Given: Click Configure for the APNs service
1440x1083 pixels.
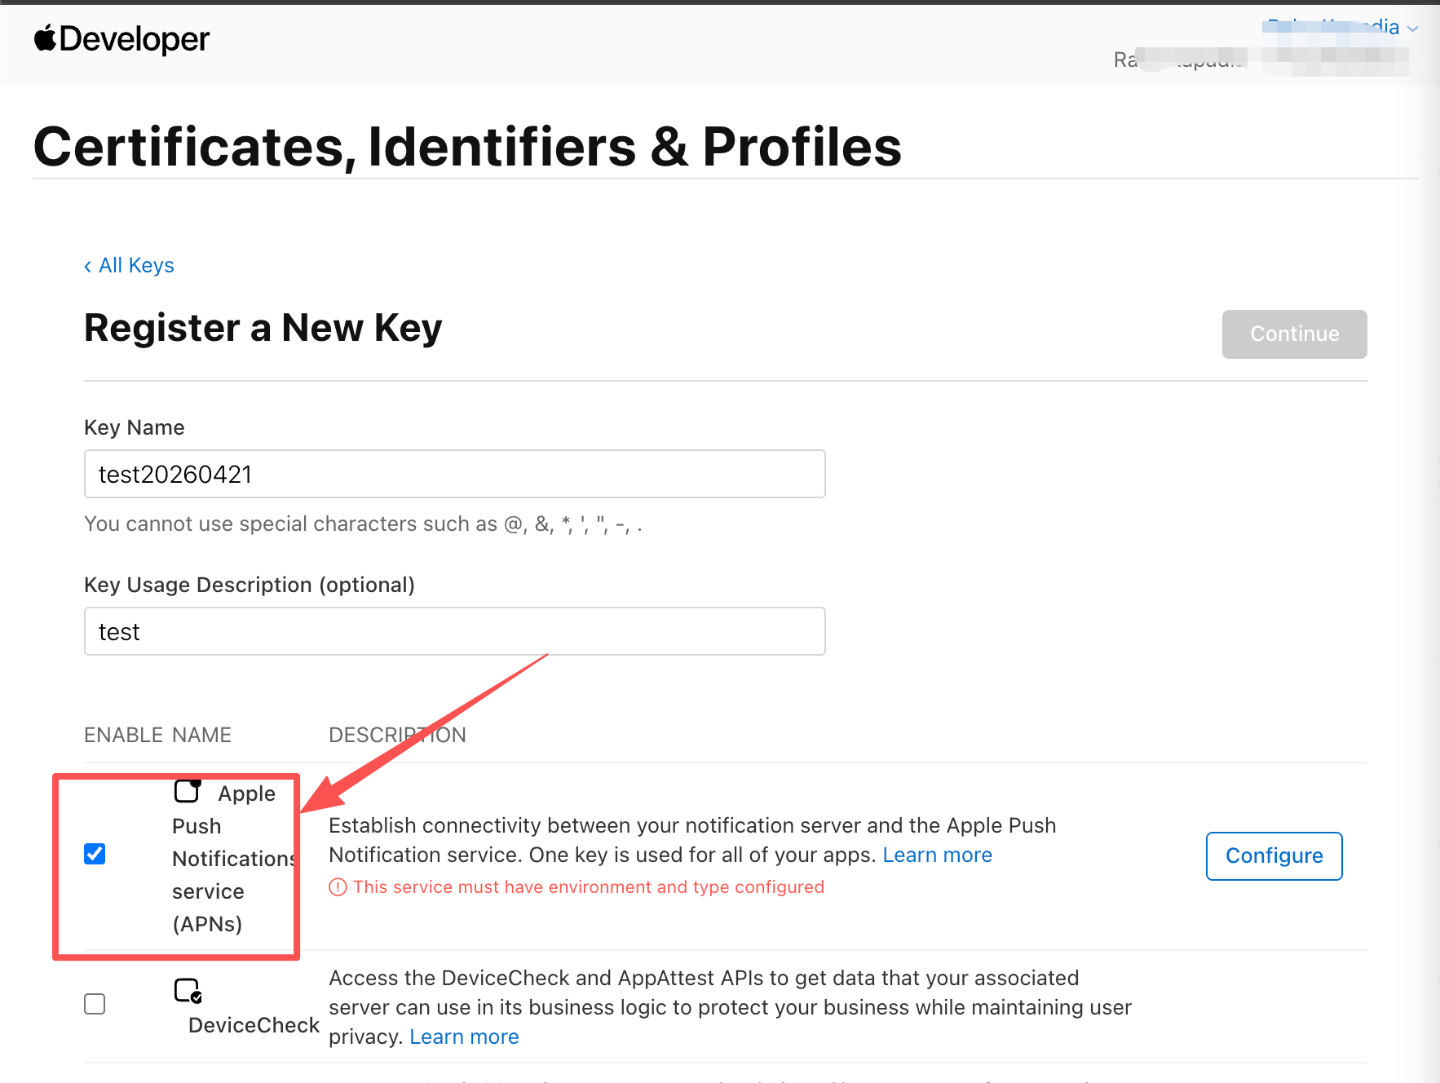Looking at the screenshot, I should [x=1274, y=855].
